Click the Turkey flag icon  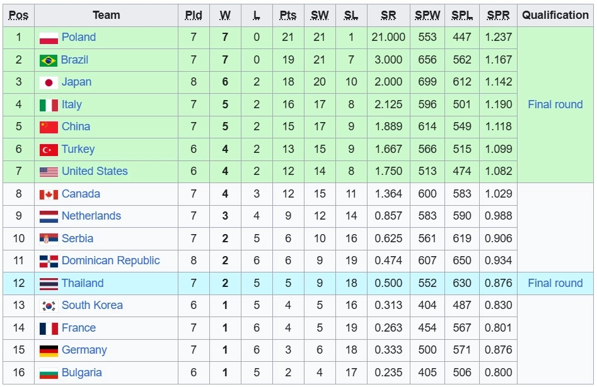tap(49, 150)
